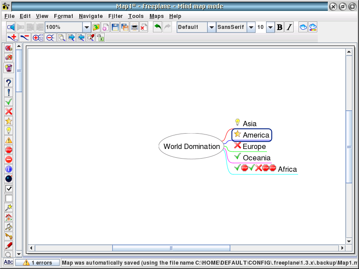Viewport: 359px width, 269px height.
Task: Click the warning triangle icon in sidebar
Action: tap(9, 140)
